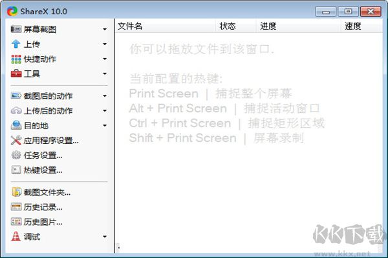The image size is (388, 258).
Task: Open 截图文件夹... label
Action: [47, 192]
